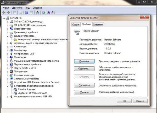Click the Update driver software toolbar icon
This screenshot has width=157, height=113.
click(44, 12)
